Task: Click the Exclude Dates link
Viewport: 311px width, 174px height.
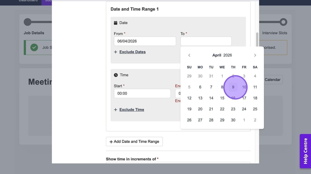Action: tap(132, 52)
